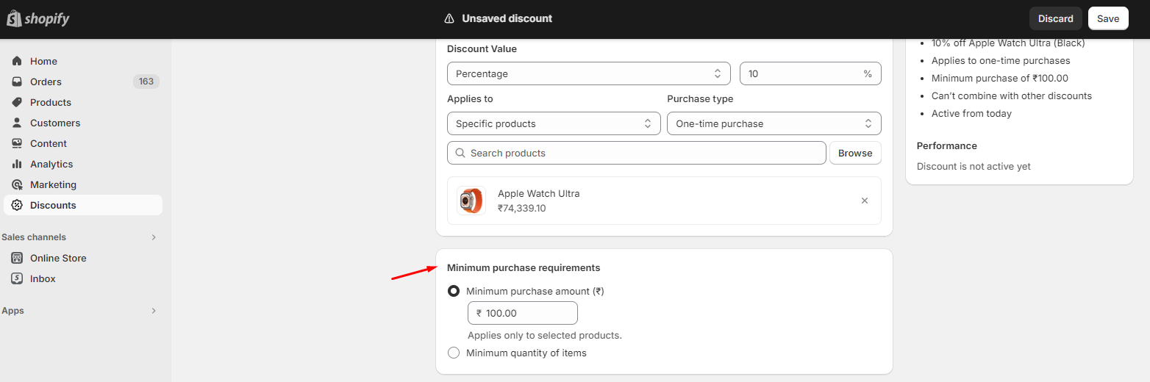The width and height of the screenshot is (1150, 382).
Task: Click the Sales channels section label
Action: (x=34, y=237)
